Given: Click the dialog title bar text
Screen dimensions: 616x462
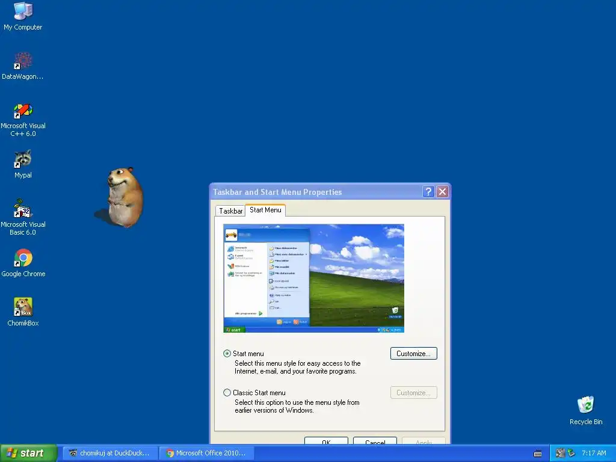Looking at the screenshot, I should pyautogui.click(x=277, y=192).
